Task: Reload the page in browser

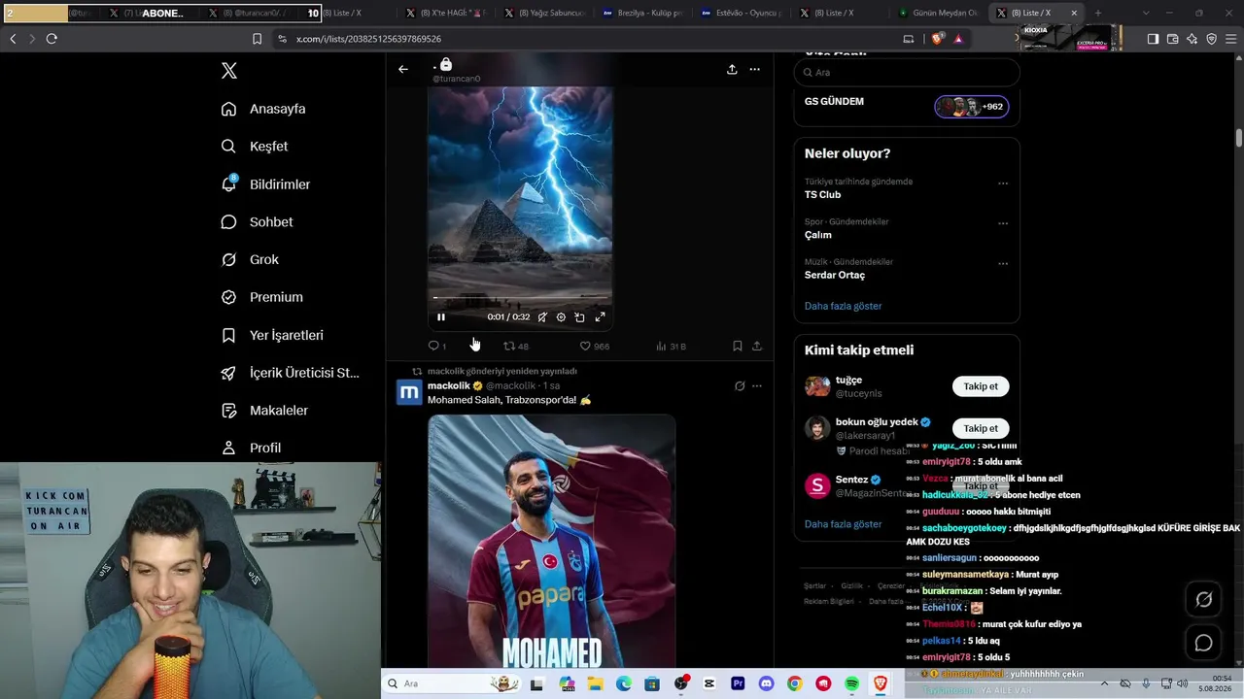Action: [52, 39]
